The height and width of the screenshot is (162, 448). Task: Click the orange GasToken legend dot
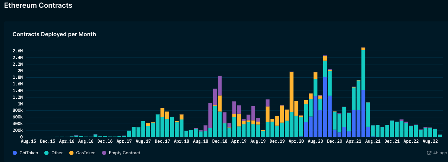click(x=71, y=153)
